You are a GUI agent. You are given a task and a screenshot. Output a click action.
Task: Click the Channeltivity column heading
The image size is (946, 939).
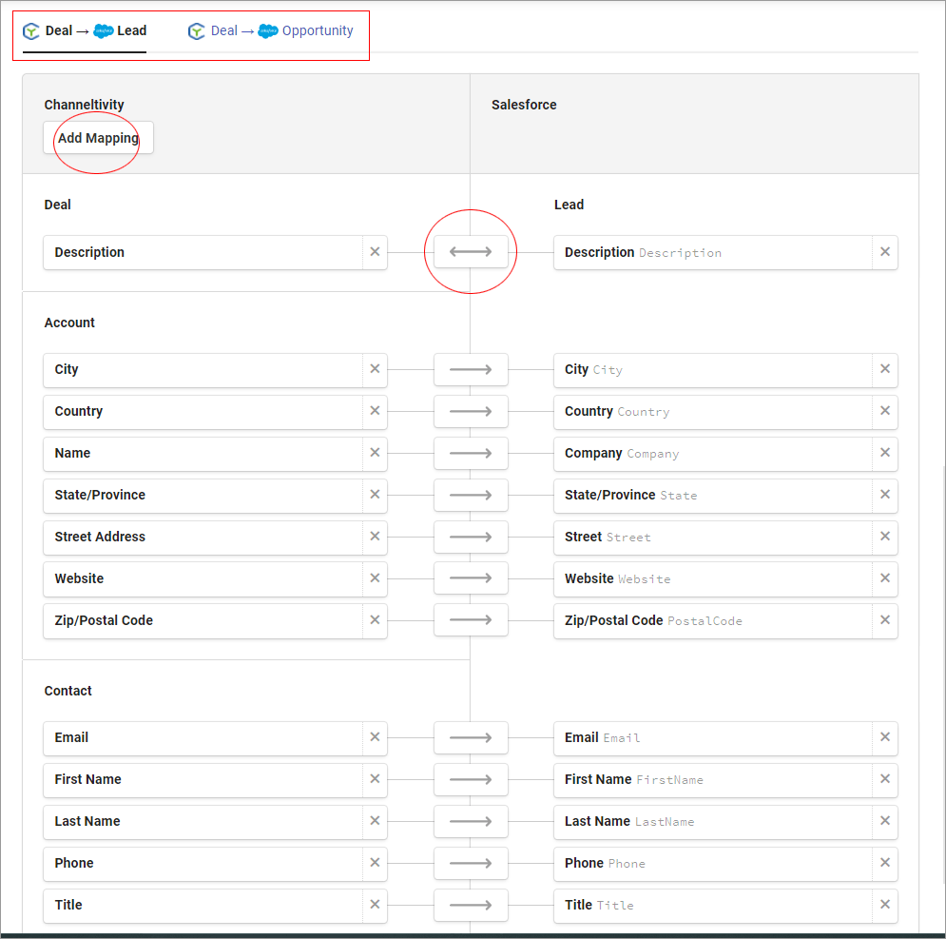pyautogui.click(x=84, y=105)
